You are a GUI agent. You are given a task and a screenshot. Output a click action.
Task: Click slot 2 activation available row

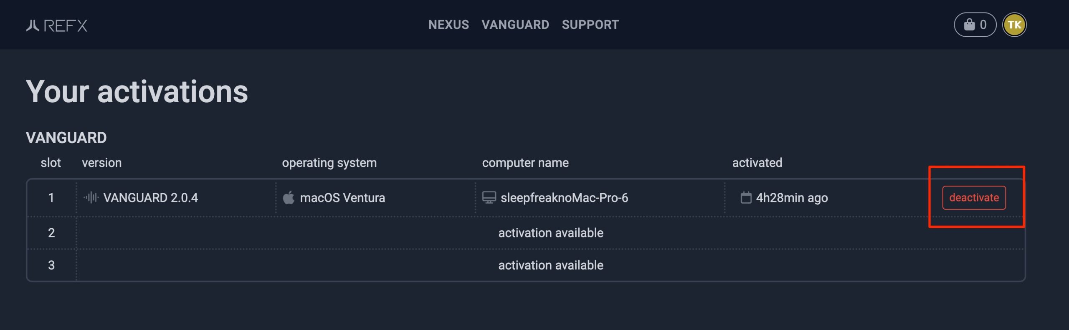[526, 233]
